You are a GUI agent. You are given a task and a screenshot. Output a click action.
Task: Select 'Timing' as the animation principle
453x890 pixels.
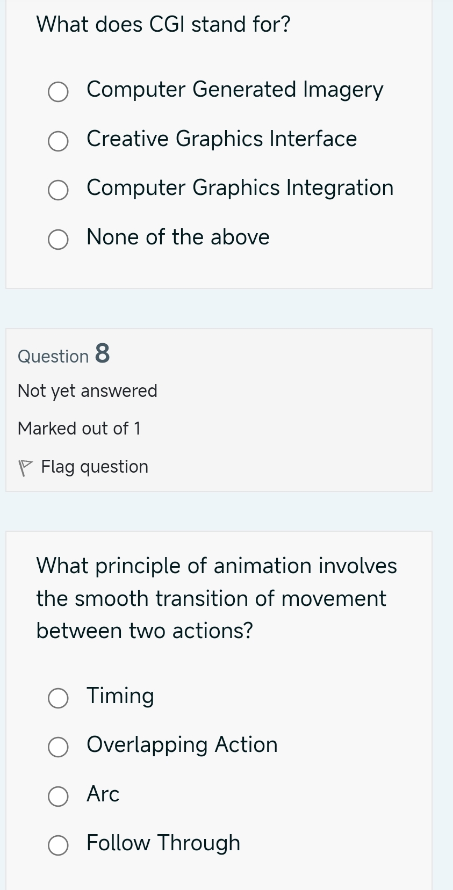pyautogui.click(x=57, y=698)
